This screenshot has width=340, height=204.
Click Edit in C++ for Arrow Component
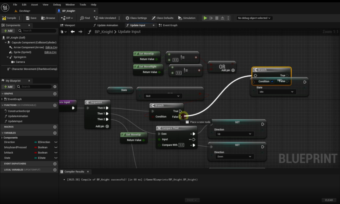(x=51, y=47)
